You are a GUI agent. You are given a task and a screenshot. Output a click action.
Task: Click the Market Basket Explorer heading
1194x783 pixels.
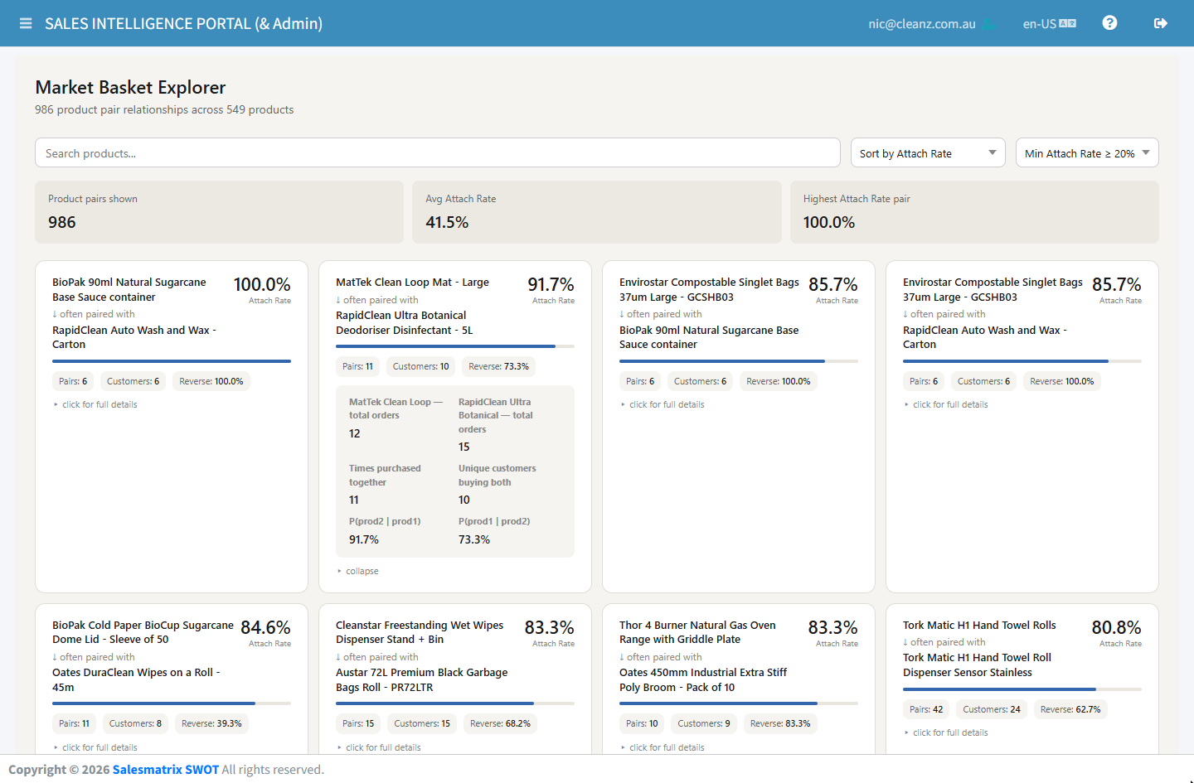tap(130, 87)
